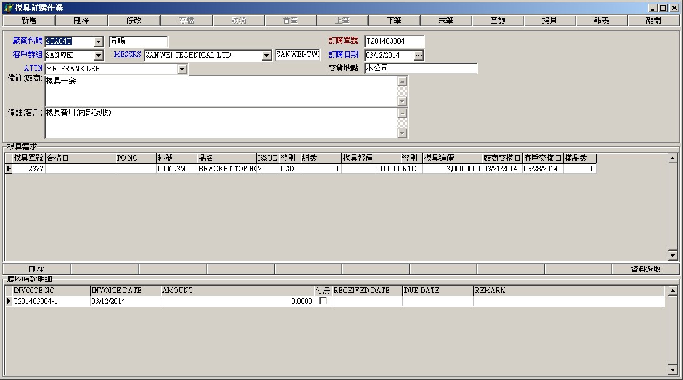Toggle the 付清 checkbox for invoice T201403004-1
The image size is (683, 380).
click(323, 301)
